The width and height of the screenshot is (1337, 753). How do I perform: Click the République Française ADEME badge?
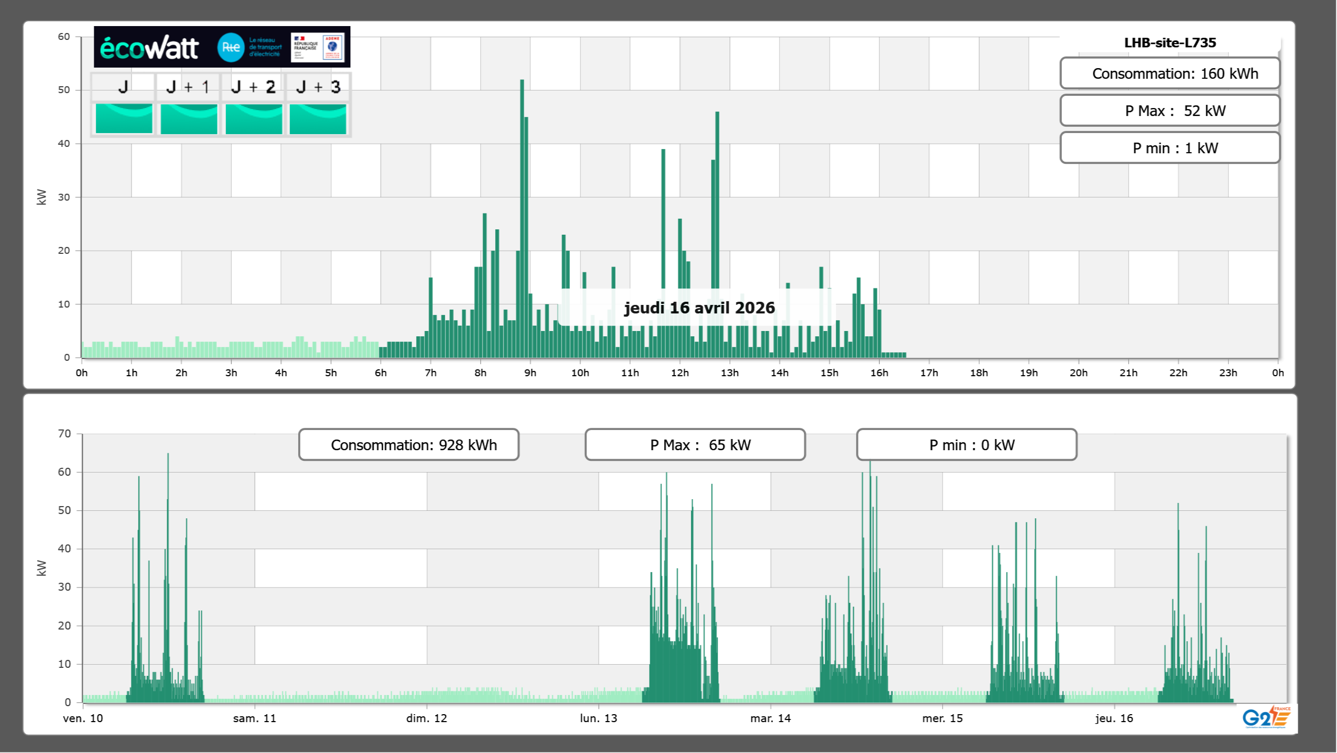pyautogui.click(x=317, y=47)
